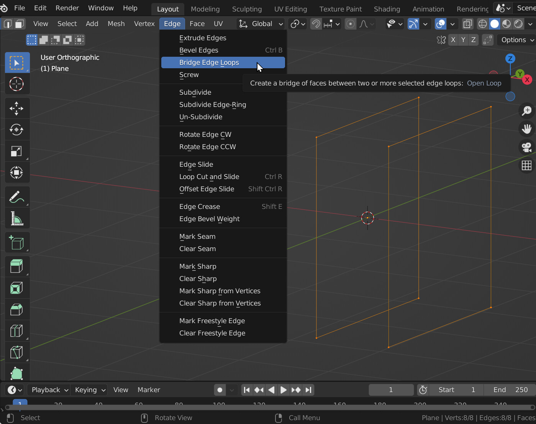Open gizmo visibility dropdown arrow
This screenshot has width=536, height=424.
tap(425, 24)
